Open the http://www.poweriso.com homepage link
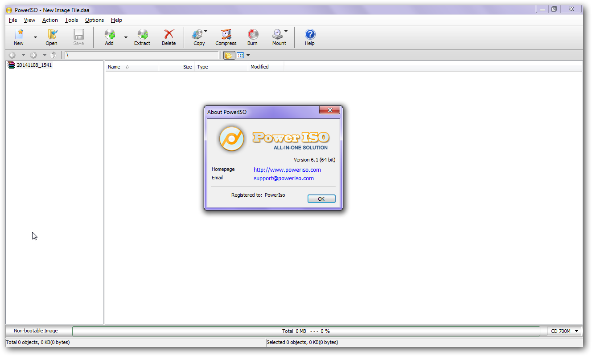This screenshot has width=592, height=356. 287,170
